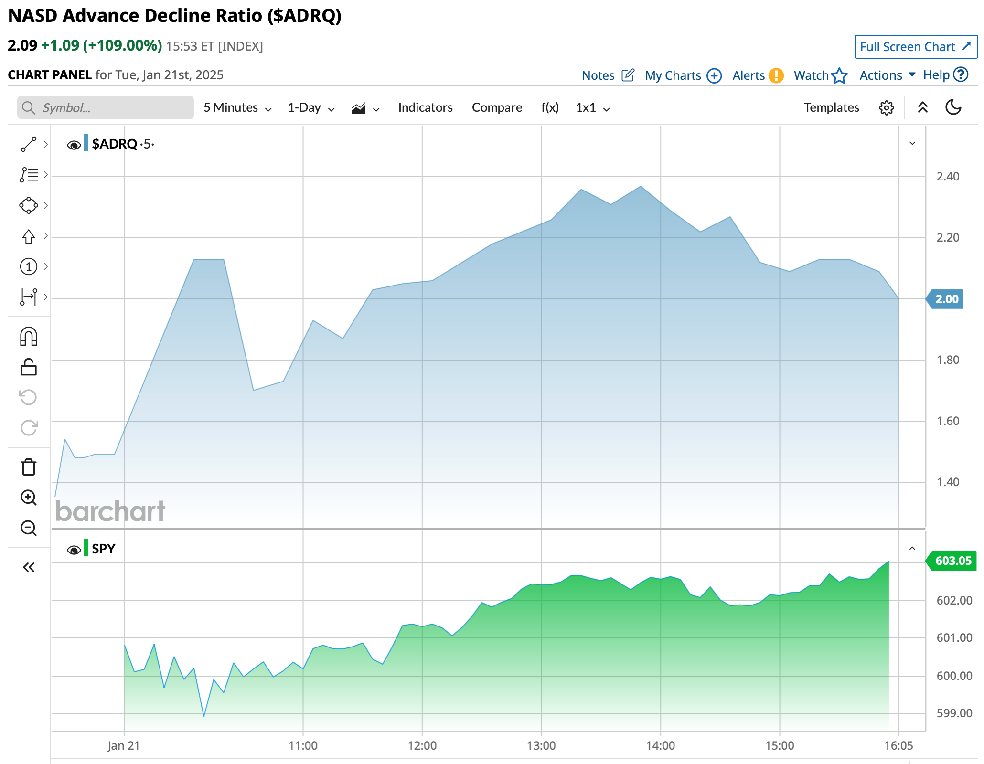This screenshot has height=764, width=984.
Task: Switch to dark mode with the moon icon
Action: tap(953, 107)
